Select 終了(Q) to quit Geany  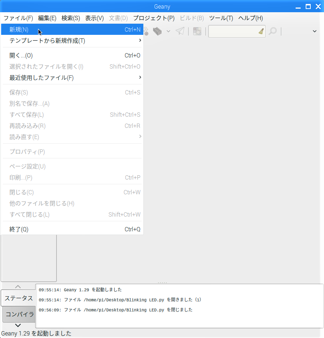pyautogui.click(x=72, y=229)
